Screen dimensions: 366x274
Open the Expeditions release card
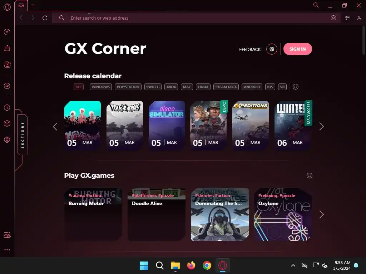251,125
